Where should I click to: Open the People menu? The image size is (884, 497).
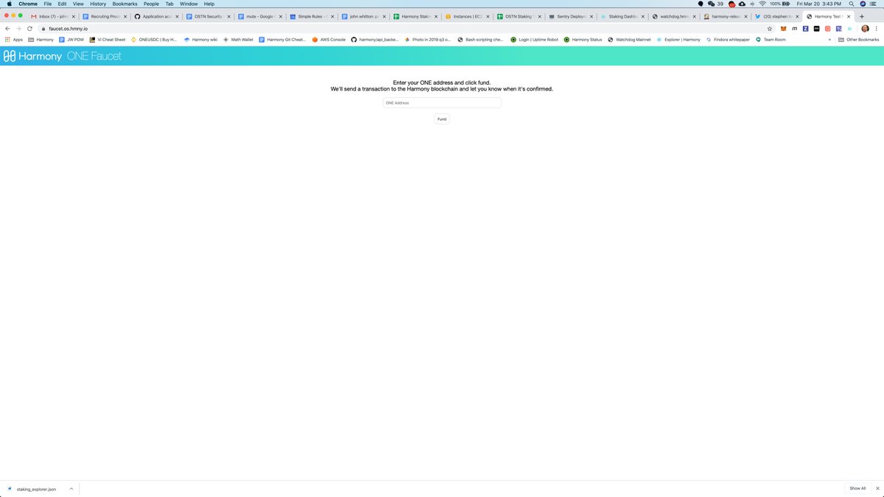(x=151, y=4)
